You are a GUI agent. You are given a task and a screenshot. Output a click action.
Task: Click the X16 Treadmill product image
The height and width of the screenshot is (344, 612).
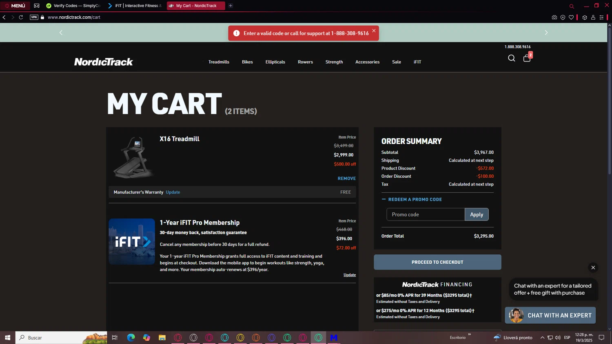point(133,158)
